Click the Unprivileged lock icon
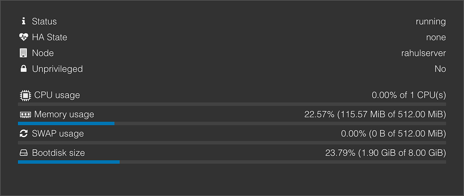This screenshot has width=464, height=196. point(24,69)
